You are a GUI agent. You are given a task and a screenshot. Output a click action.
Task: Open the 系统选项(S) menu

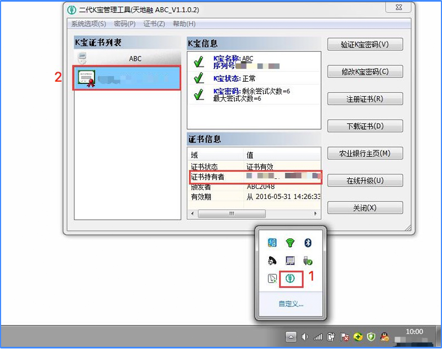[88, 24]
